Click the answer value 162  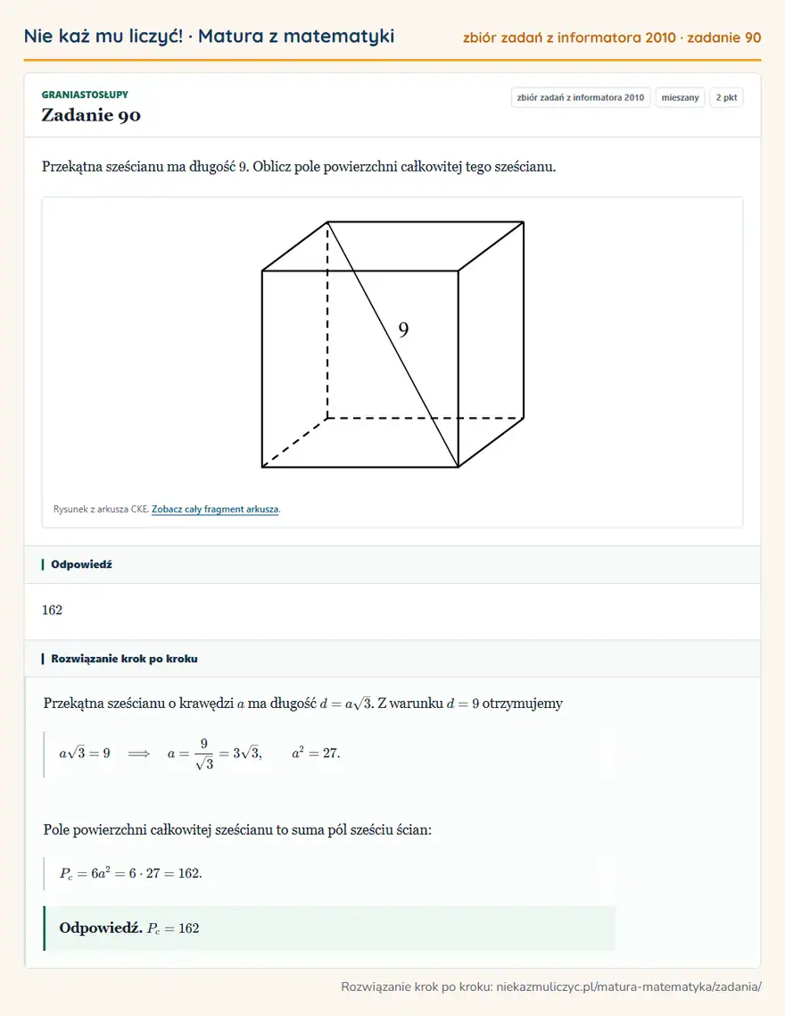click(52, 610)
